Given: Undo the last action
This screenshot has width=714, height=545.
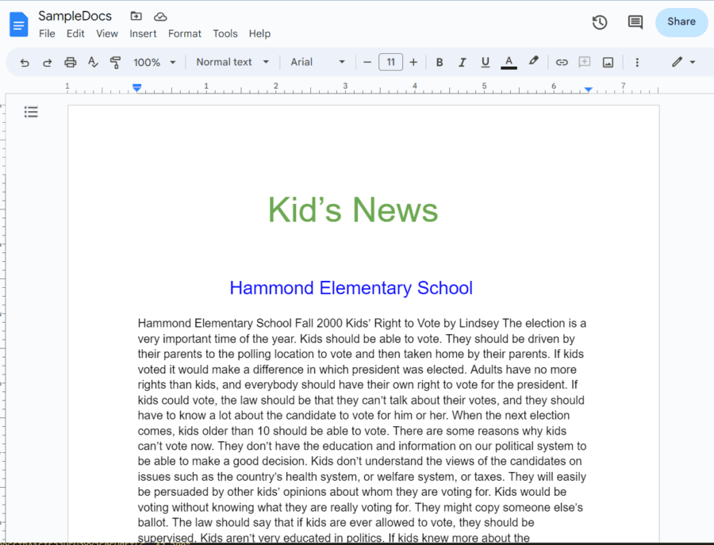Looking at the screenshot, I should click(x=25, y=62).
